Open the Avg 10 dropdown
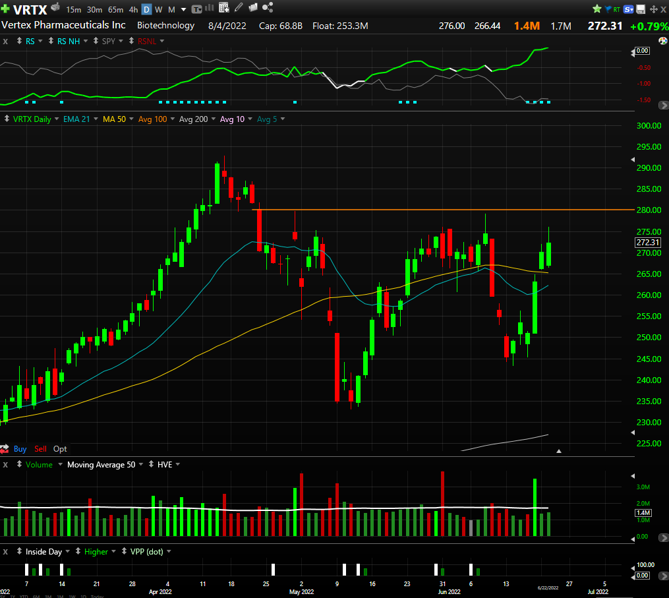 (x=250, y=119)
